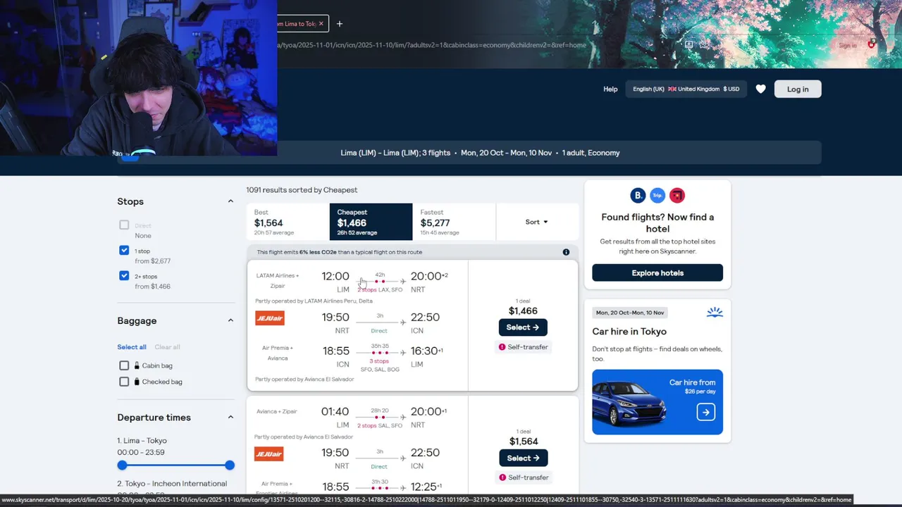Click Select all baggage options
The image size is (902, 507).
coord(132,347)
